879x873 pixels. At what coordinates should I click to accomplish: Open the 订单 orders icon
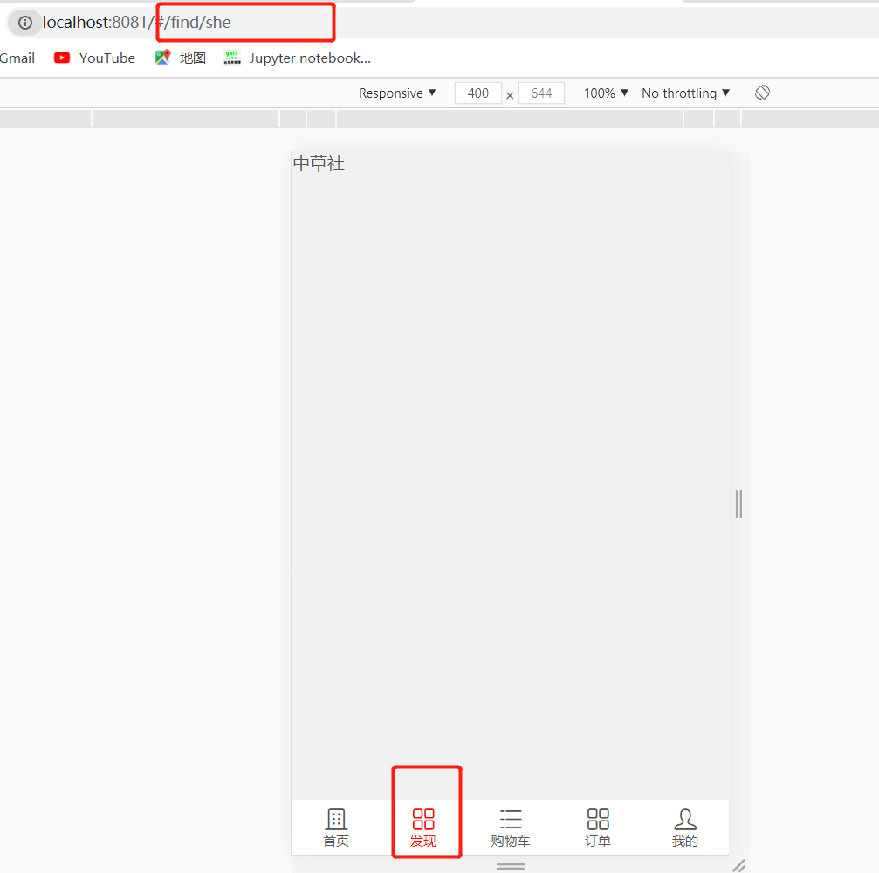click(x=598, y=819)
